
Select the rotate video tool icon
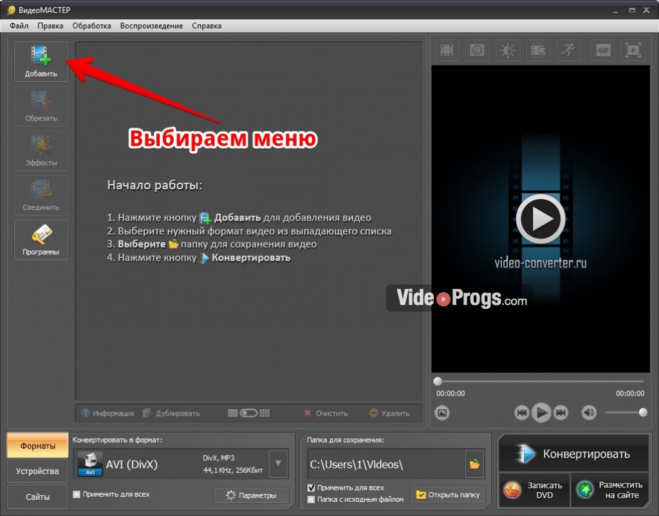pyautogui.click(x=538, y=50)
